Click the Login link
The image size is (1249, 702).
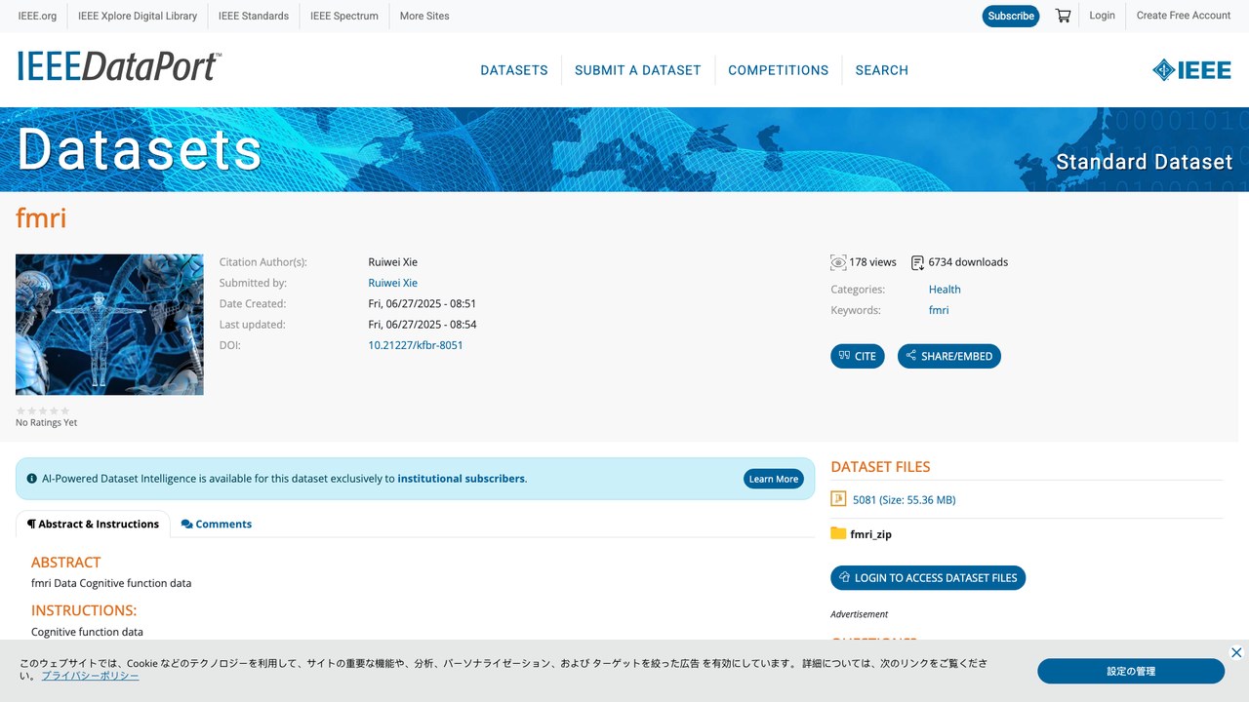[1103, 16]
